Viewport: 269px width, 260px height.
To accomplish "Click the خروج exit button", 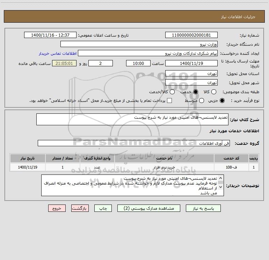I will click(57, 208).
